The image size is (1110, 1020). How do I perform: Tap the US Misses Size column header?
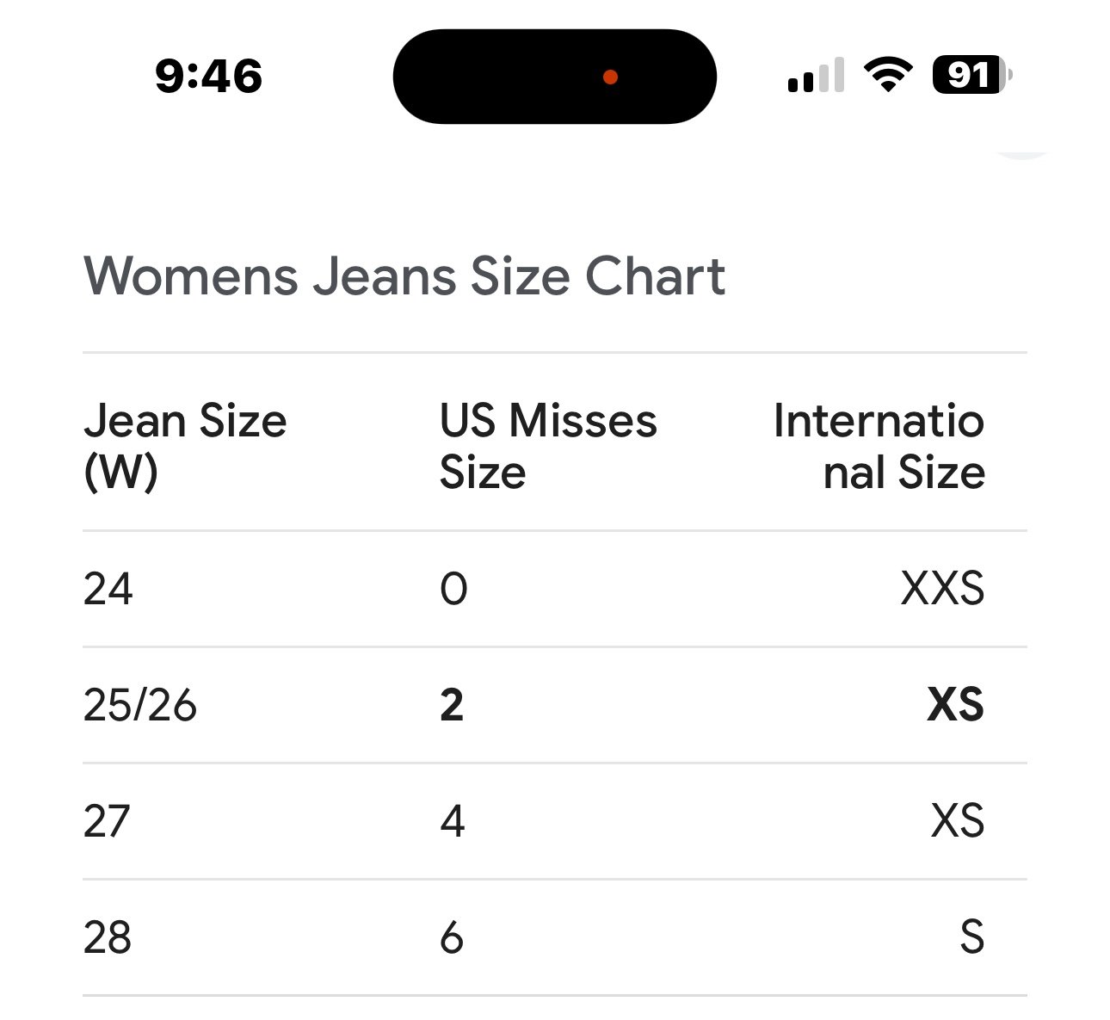tap(548, 446)
